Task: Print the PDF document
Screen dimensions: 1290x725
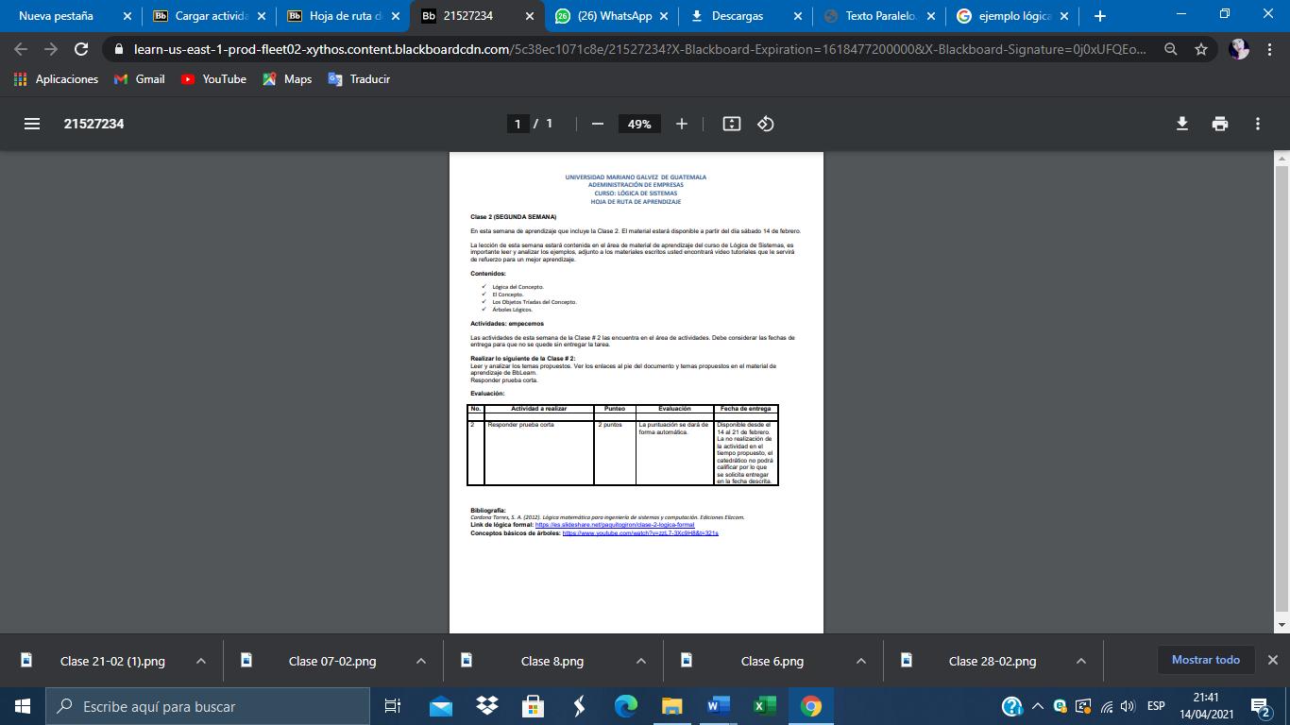Action: click(1219, 123)
